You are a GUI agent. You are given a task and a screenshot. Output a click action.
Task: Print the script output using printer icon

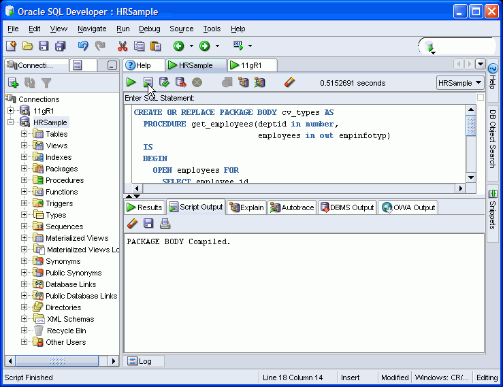165,224
